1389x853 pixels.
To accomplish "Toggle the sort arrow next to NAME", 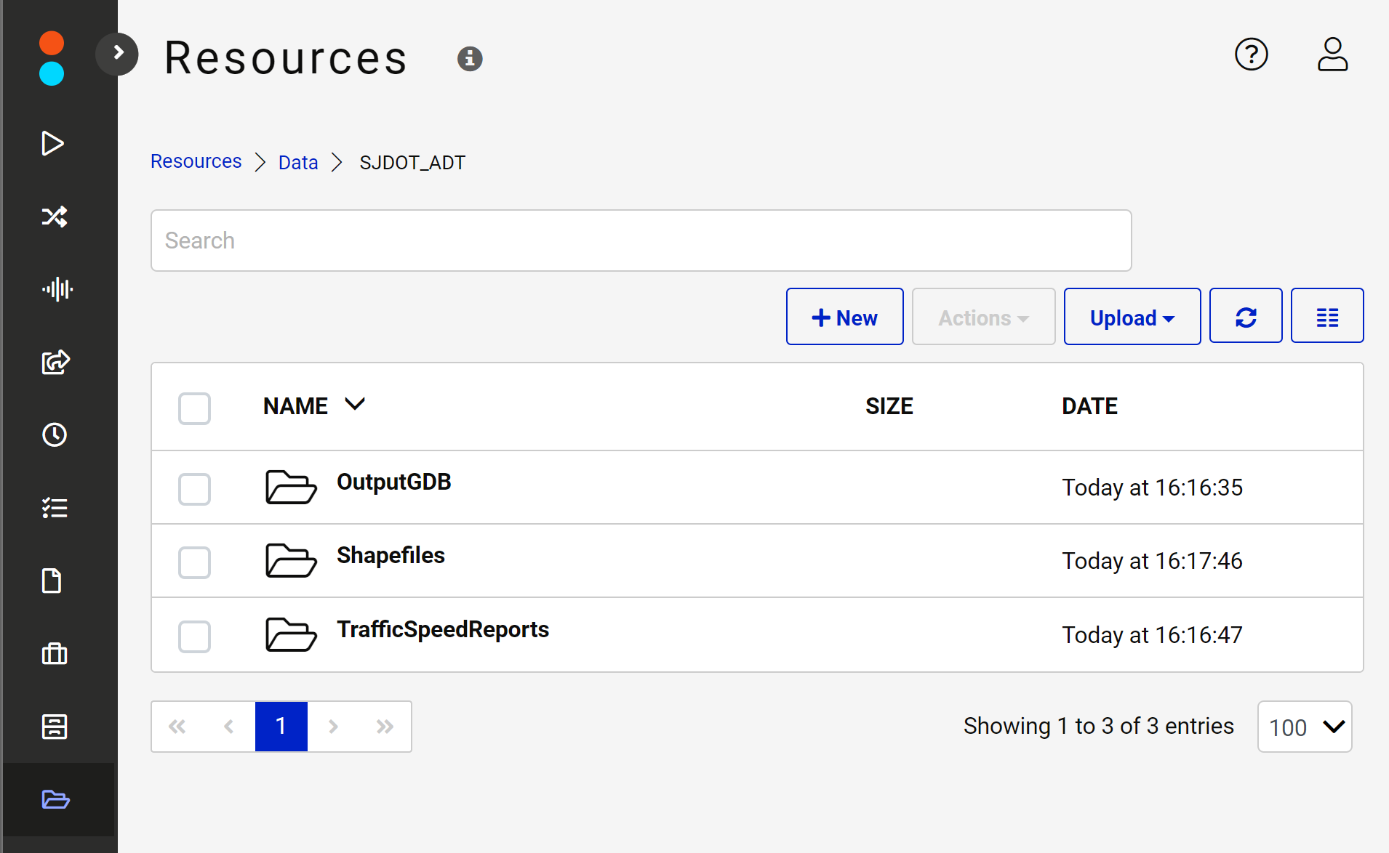I will 355,405.
